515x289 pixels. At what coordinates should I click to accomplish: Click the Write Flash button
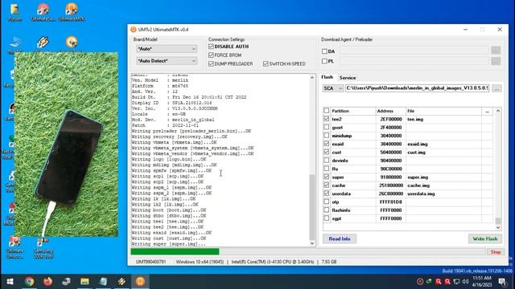coord(484,239)
